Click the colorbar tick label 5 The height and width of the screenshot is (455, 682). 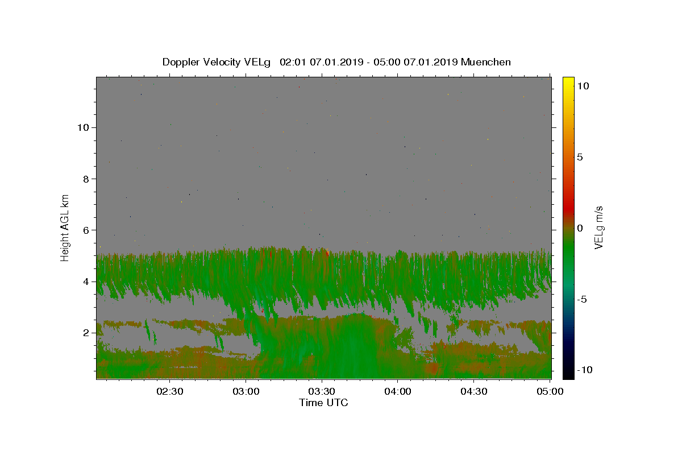tap(580, 157)
